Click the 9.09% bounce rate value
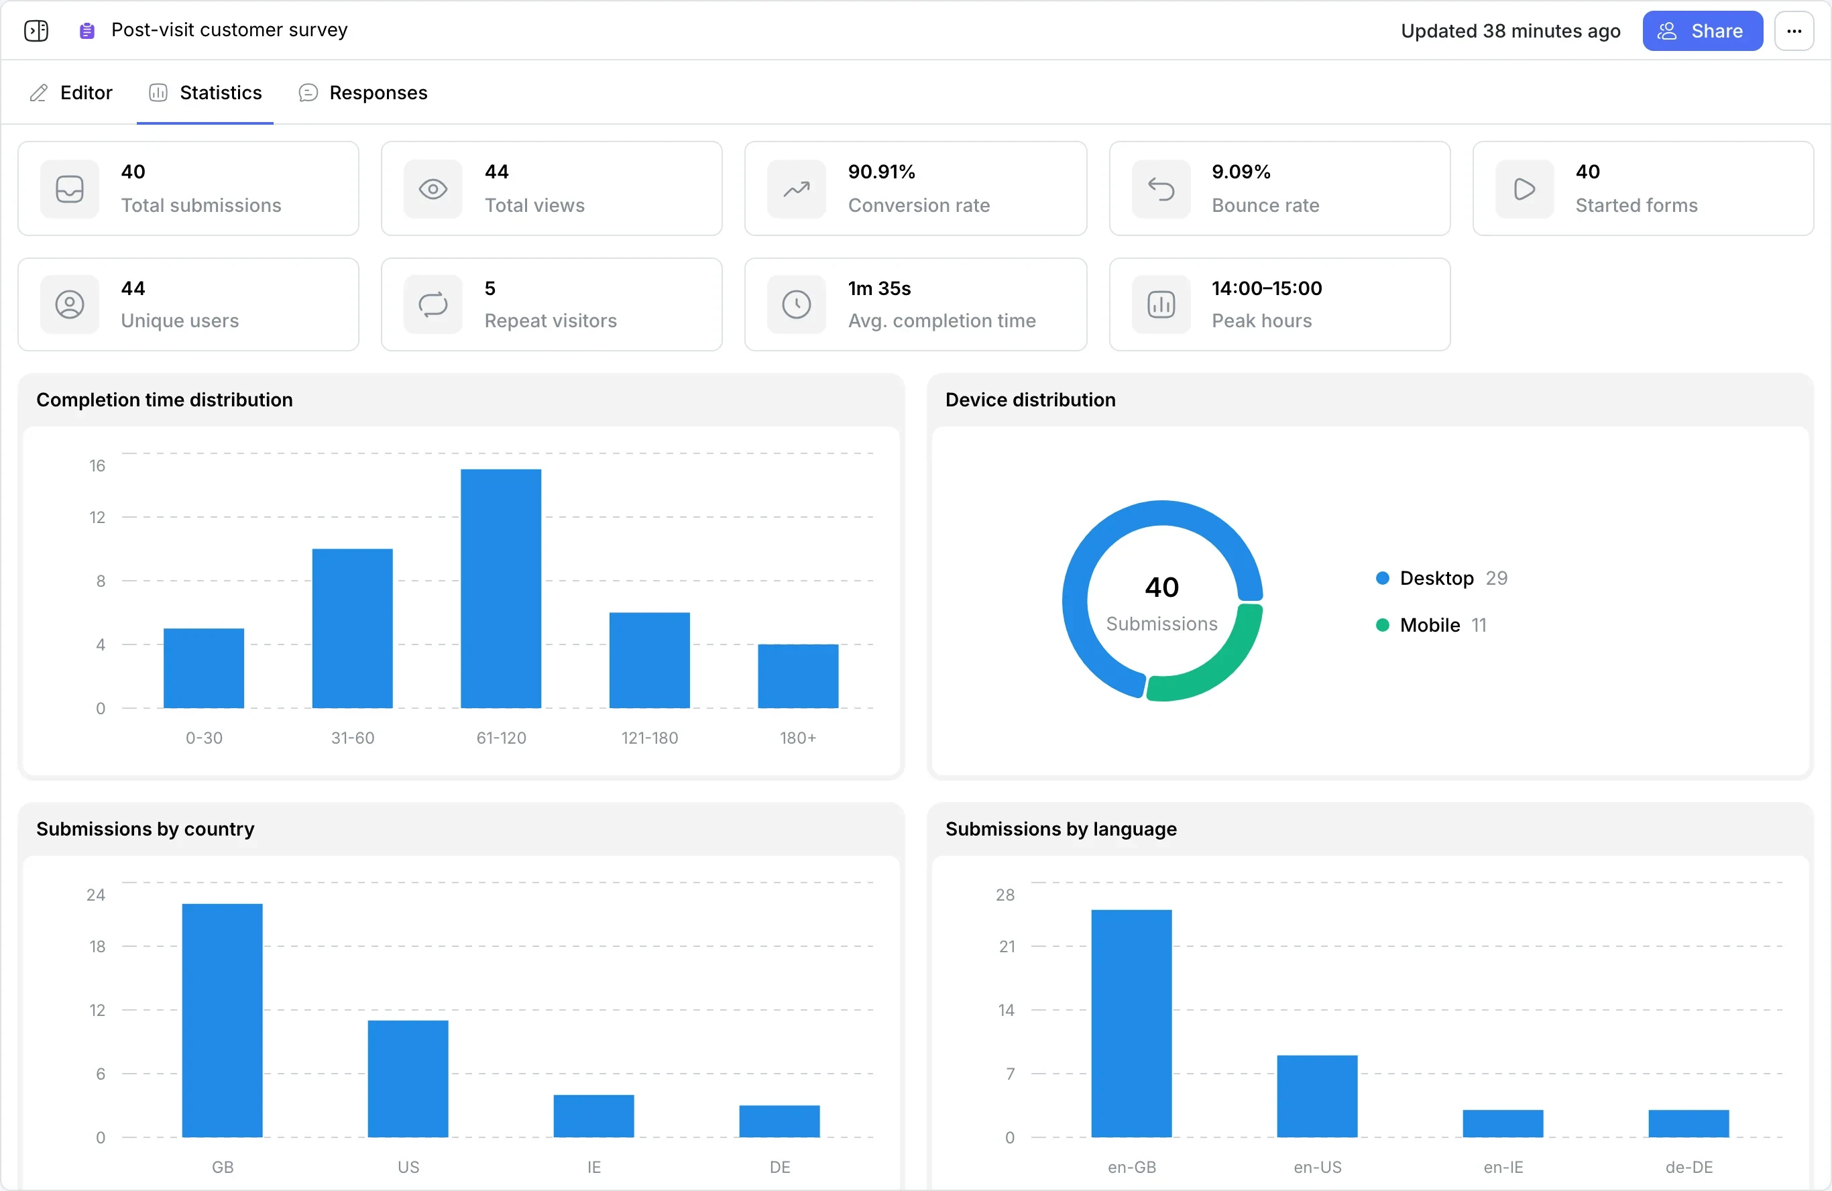Viewport: 1832px width, 1191px height. (1241, 172)
